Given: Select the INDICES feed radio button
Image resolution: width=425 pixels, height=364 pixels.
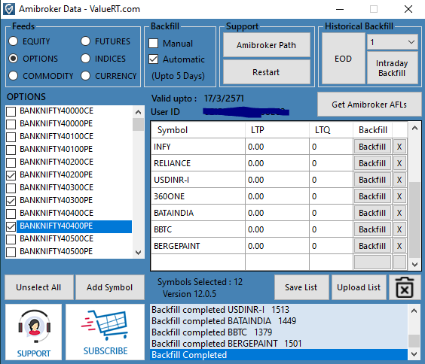Looking at the screenshot, I should pyautogui.click(x=85, y=59).
